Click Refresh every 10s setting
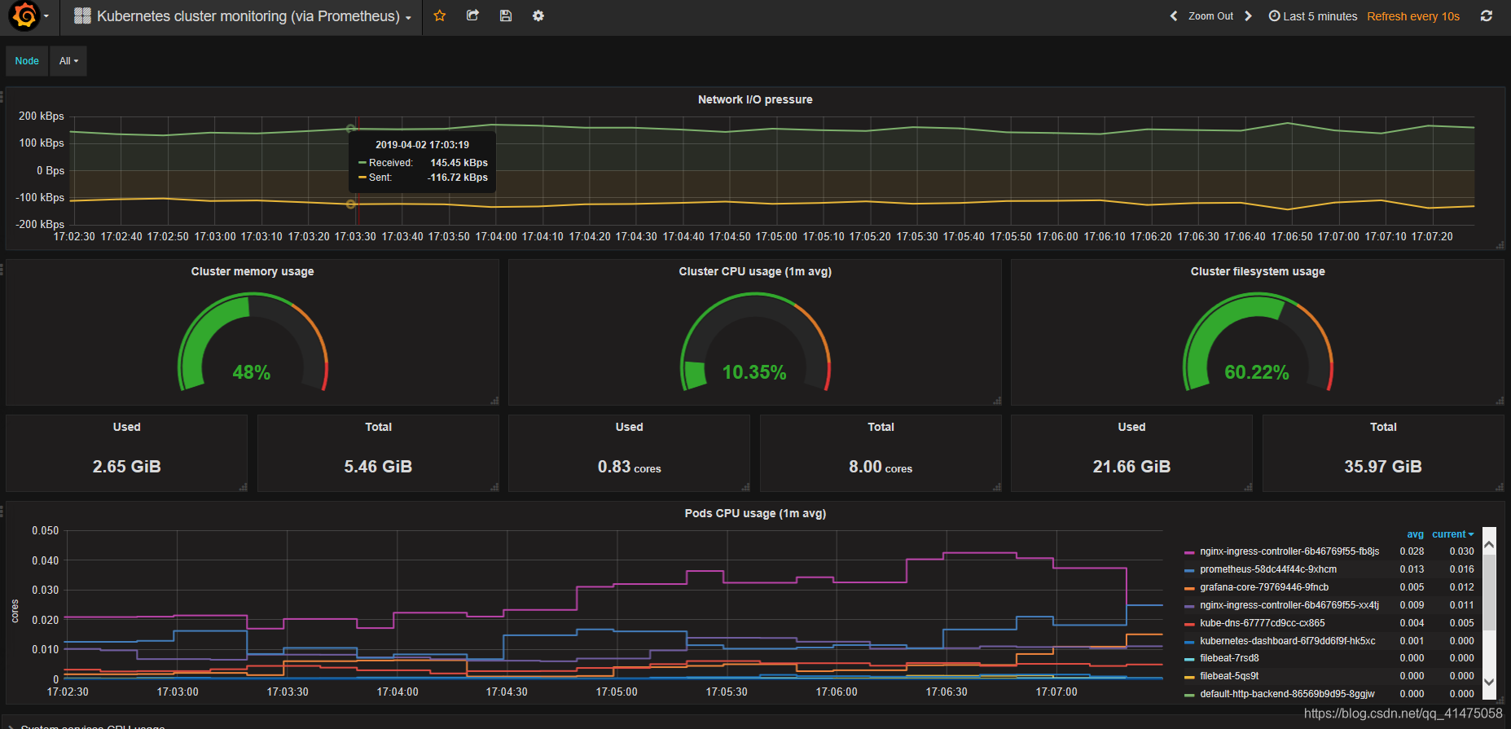This screenshot has height=729, width=1511. [x=1413, y=16]
